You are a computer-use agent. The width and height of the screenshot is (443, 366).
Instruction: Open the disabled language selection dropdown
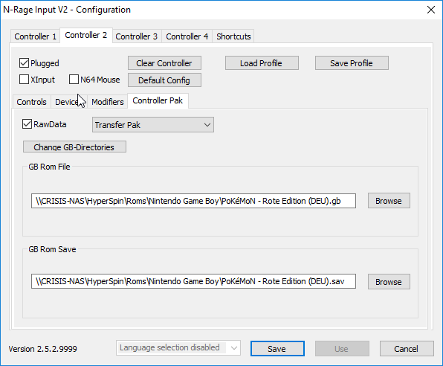(178, 348)
